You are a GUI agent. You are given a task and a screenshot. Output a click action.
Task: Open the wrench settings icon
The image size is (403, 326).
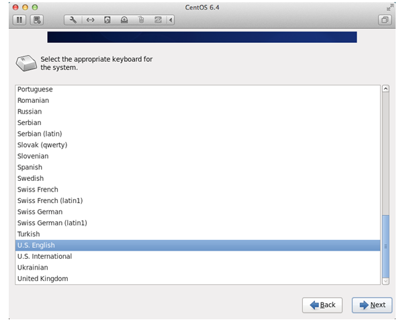point(73,20)
